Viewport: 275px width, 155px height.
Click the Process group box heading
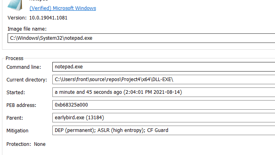(14, 58)
